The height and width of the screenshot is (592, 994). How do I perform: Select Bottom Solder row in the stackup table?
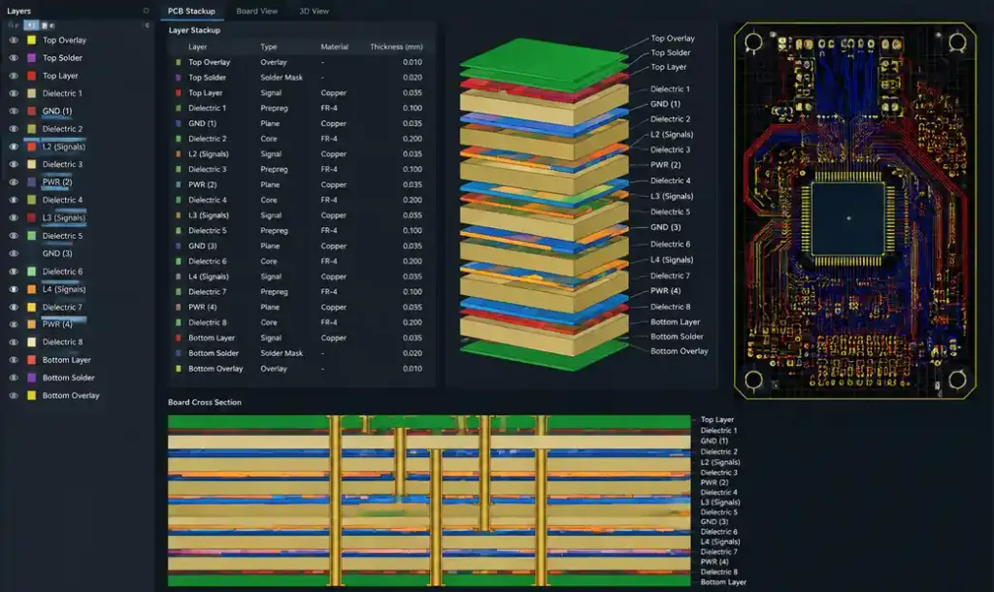(x=299, y=353)
